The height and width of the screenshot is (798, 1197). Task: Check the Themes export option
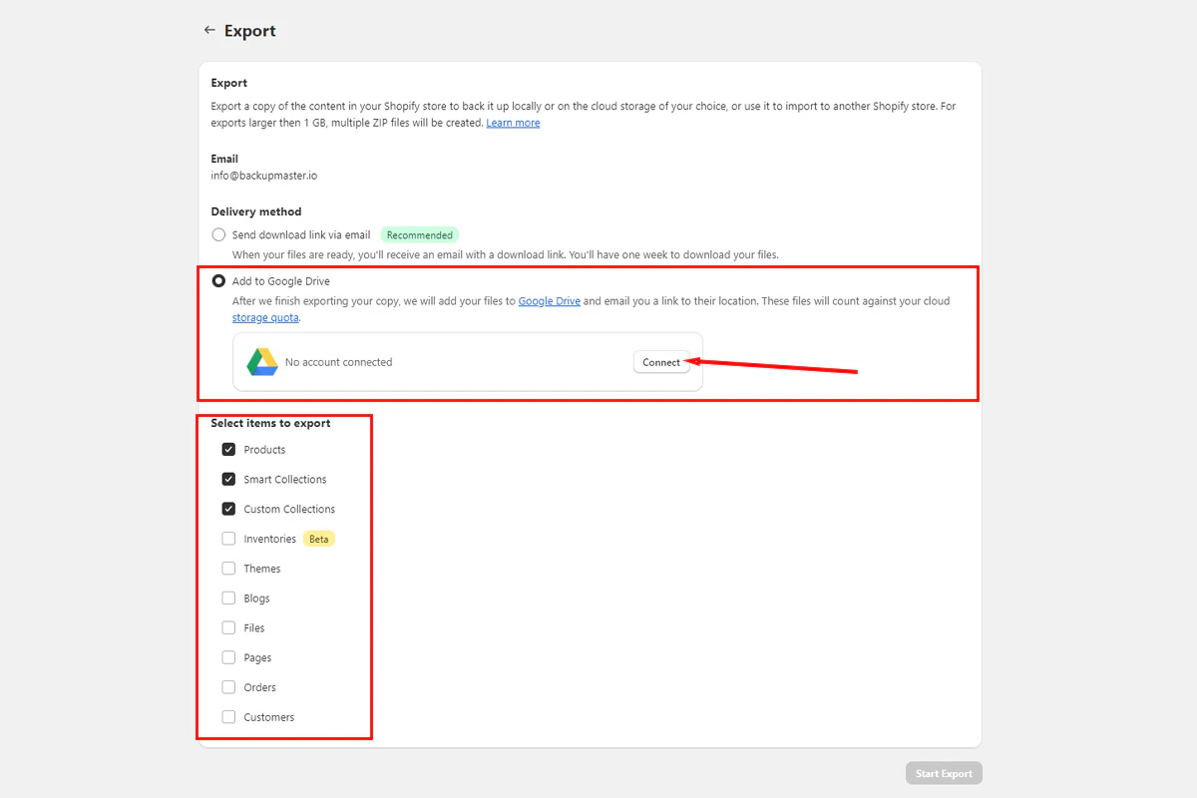(x=228, y=568)
